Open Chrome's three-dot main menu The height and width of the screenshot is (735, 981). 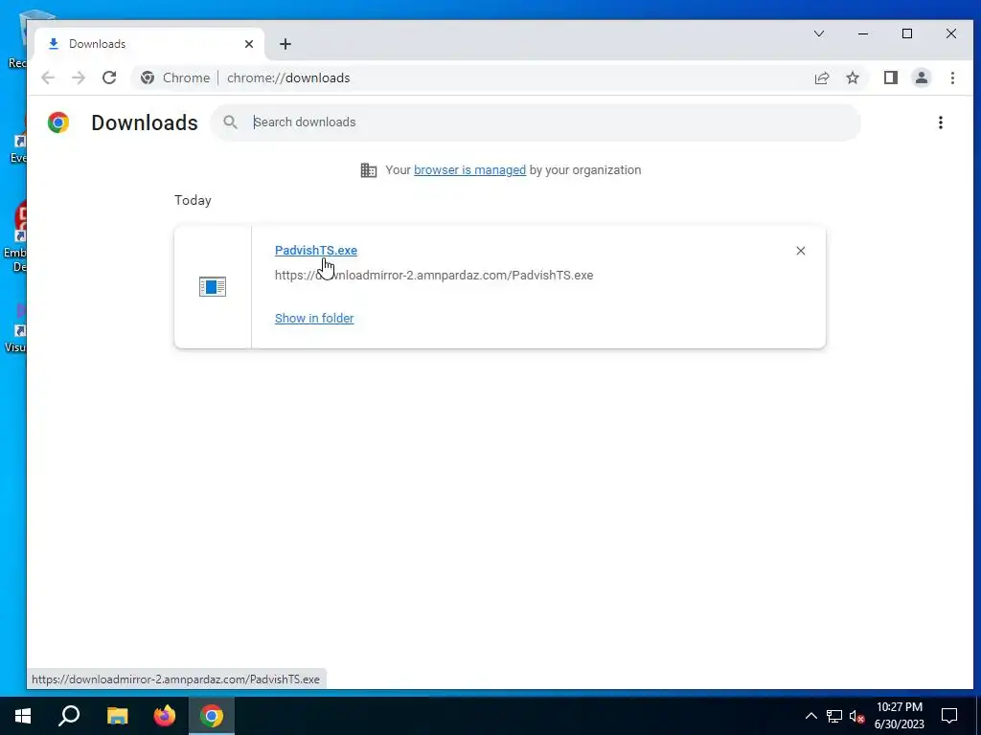tap(952, 78)
